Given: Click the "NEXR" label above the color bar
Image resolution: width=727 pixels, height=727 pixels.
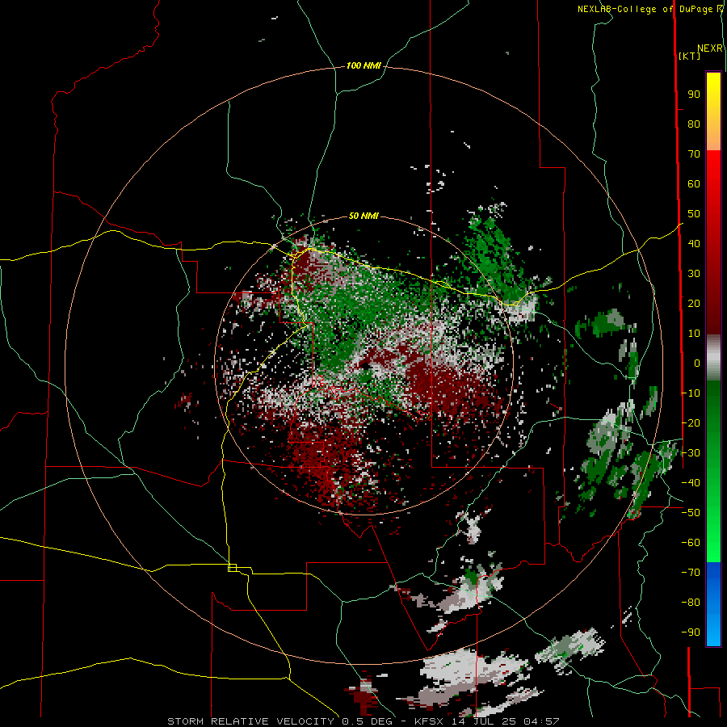Looking at the screenshot, I should [710, 48].
